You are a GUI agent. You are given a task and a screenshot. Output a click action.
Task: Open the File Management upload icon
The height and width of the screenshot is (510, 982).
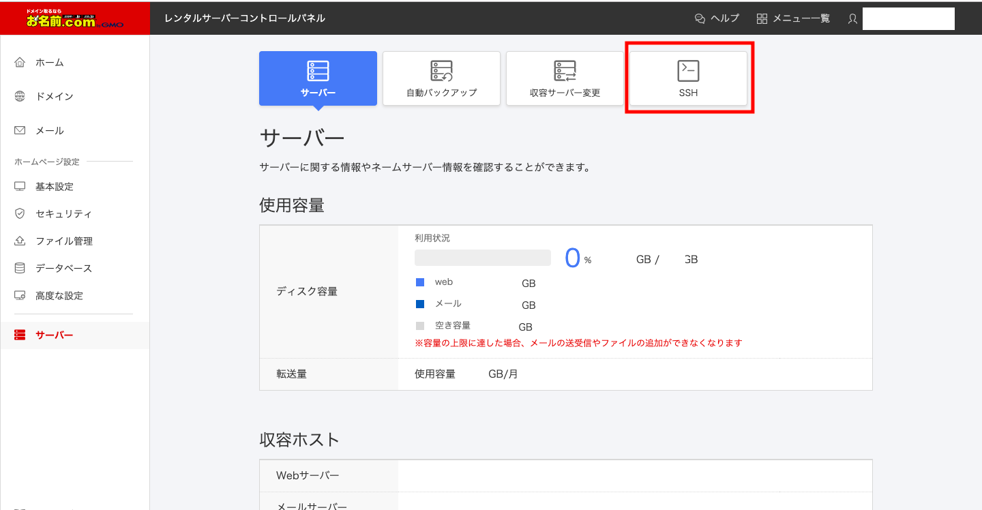(20, 241)
